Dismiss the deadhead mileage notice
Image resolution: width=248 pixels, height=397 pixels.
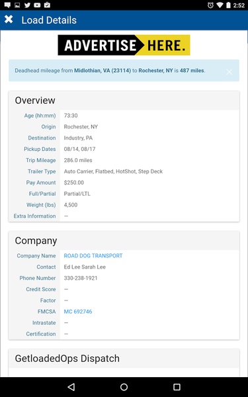pos(229,72)
